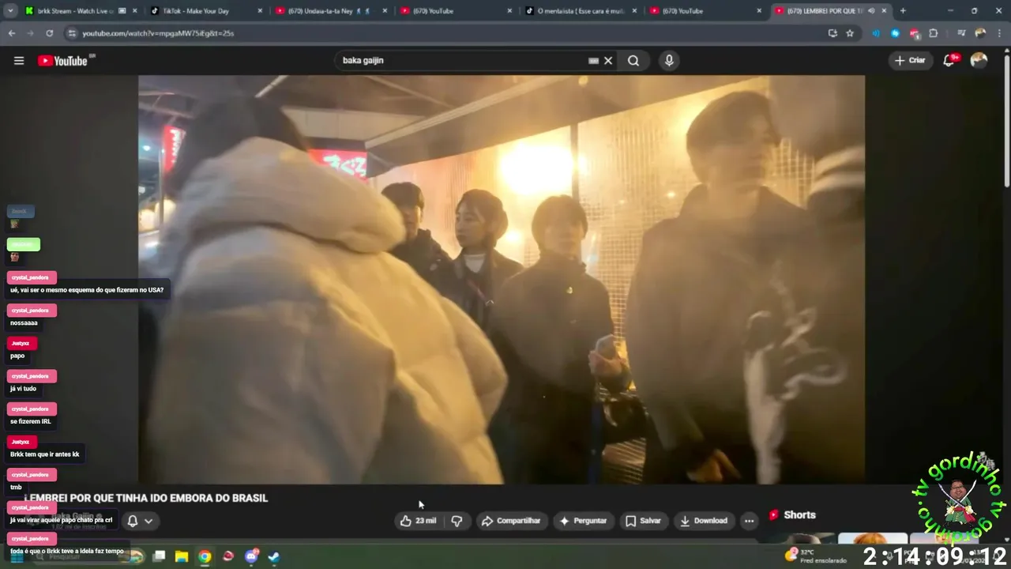Click the video title LEMBREI POR QUE TINHA IDO EMBORA
Image resolution: width=1011 pixels, height=569 pixels.
[x=146, y=498]
